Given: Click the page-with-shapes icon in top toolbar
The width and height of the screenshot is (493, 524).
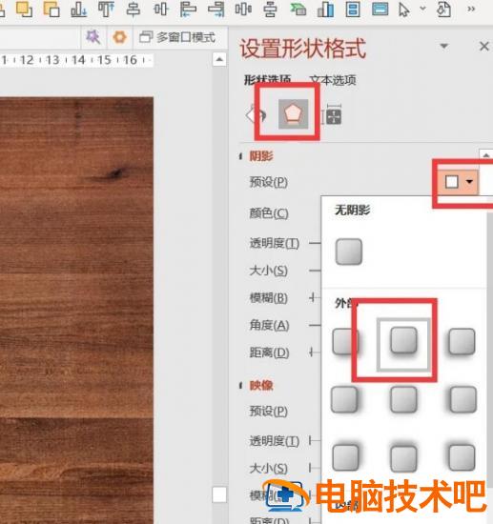Looking at the screenshot, I should point(443,9).
